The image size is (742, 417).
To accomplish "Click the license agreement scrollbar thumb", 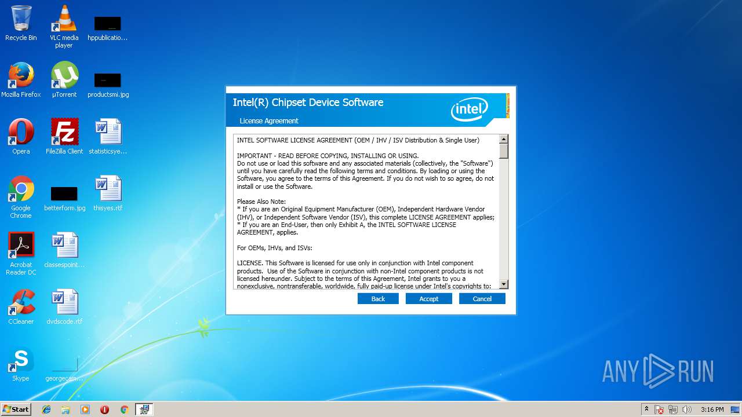I will 504,151.
